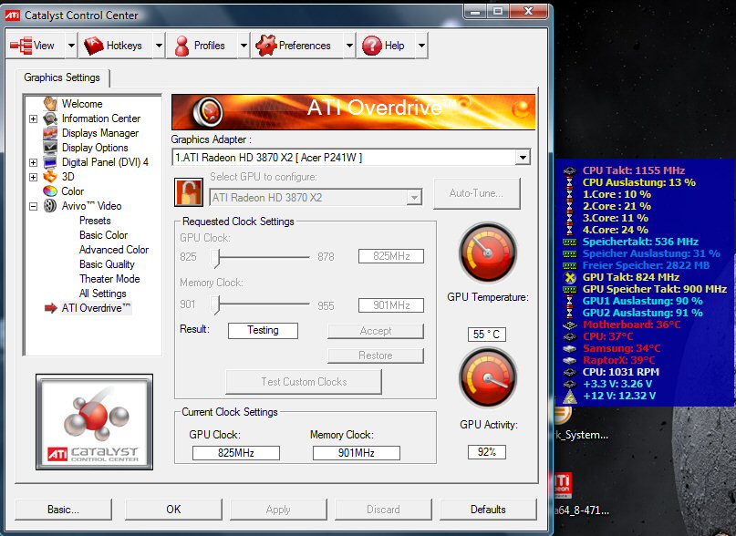This screenshot has width=736, height=536.
Task: Click the Hotkeys toolbar button
Action: (116, 46)
